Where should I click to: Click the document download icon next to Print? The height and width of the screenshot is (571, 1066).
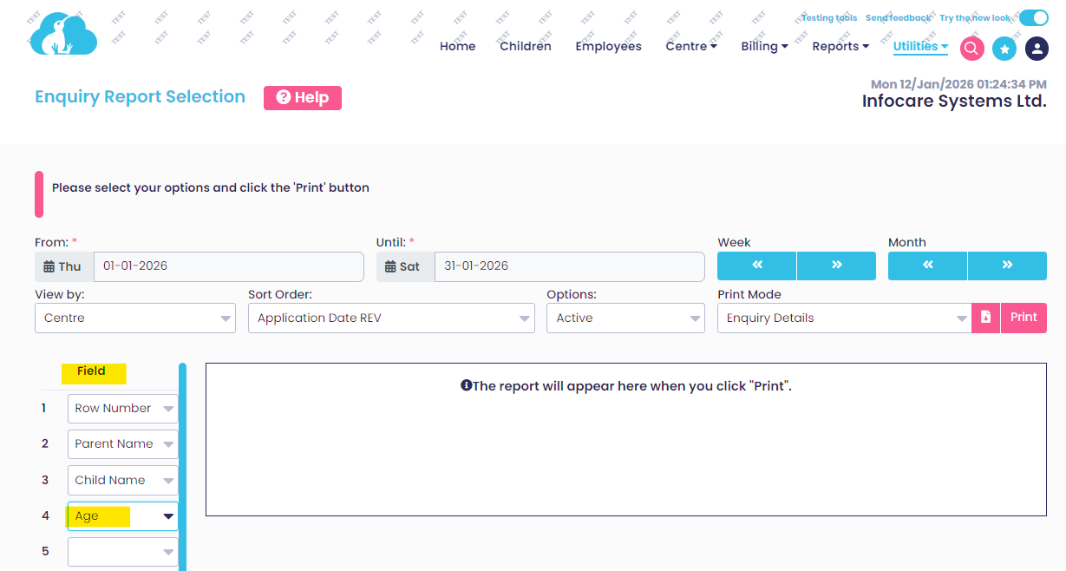[x=985, y=318]
